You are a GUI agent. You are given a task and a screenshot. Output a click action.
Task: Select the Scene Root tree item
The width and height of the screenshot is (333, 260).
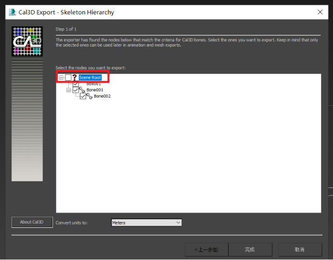pyautogui.click(x=90, y=78)
